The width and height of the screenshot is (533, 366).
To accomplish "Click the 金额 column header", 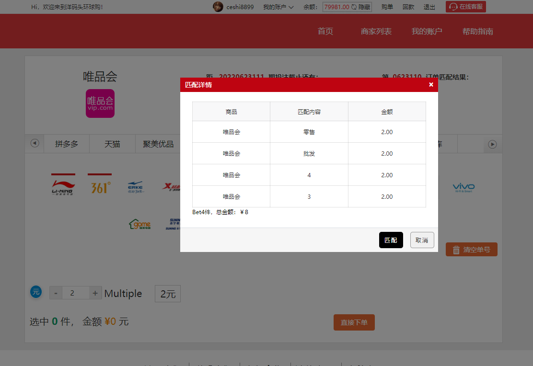I will tap(387, 112).
